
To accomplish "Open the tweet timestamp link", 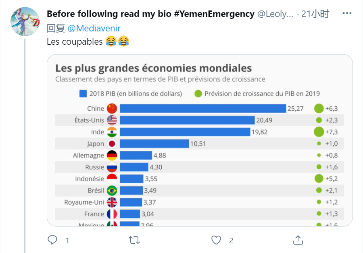I will [315, 14].
